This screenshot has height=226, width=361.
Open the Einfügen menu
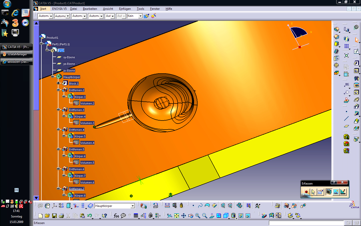[125, 9]
